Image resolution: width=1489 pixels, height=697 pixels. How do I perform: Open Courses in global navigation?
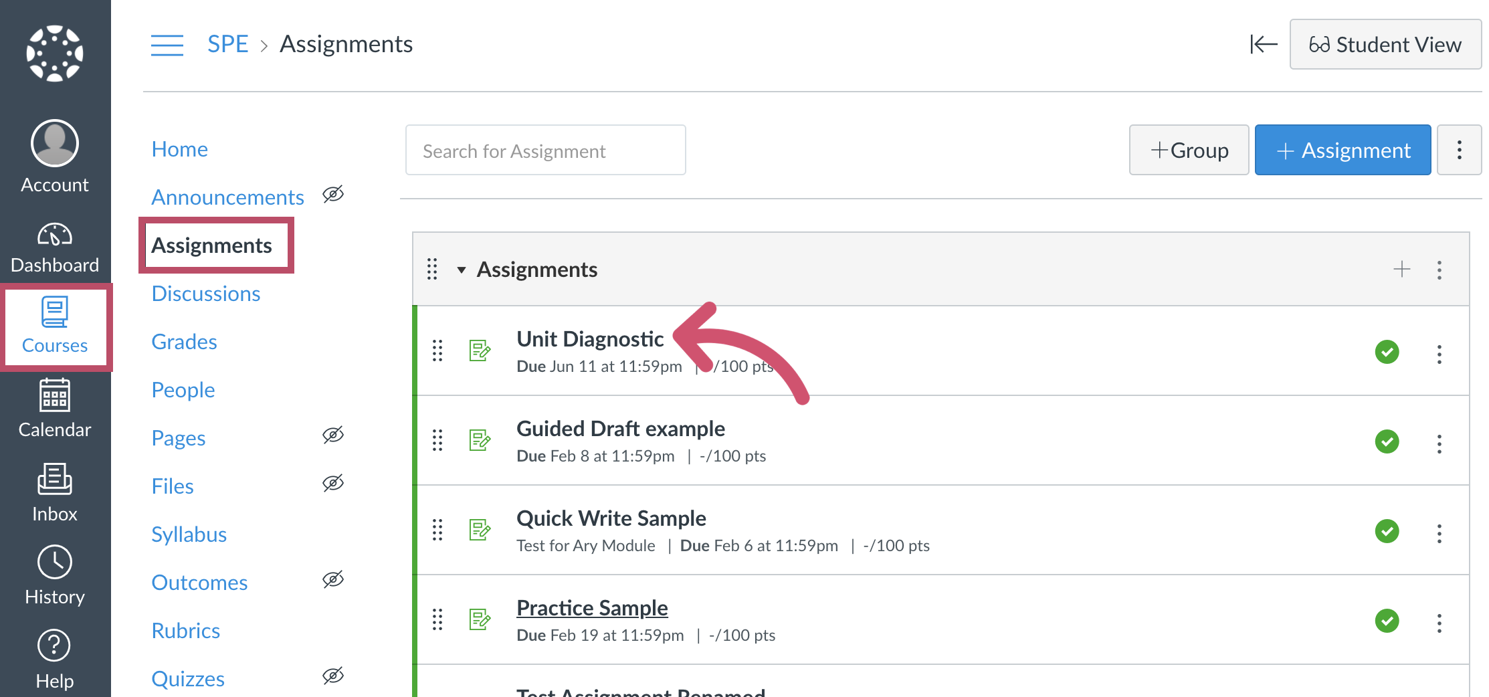(x=55, y=326)
